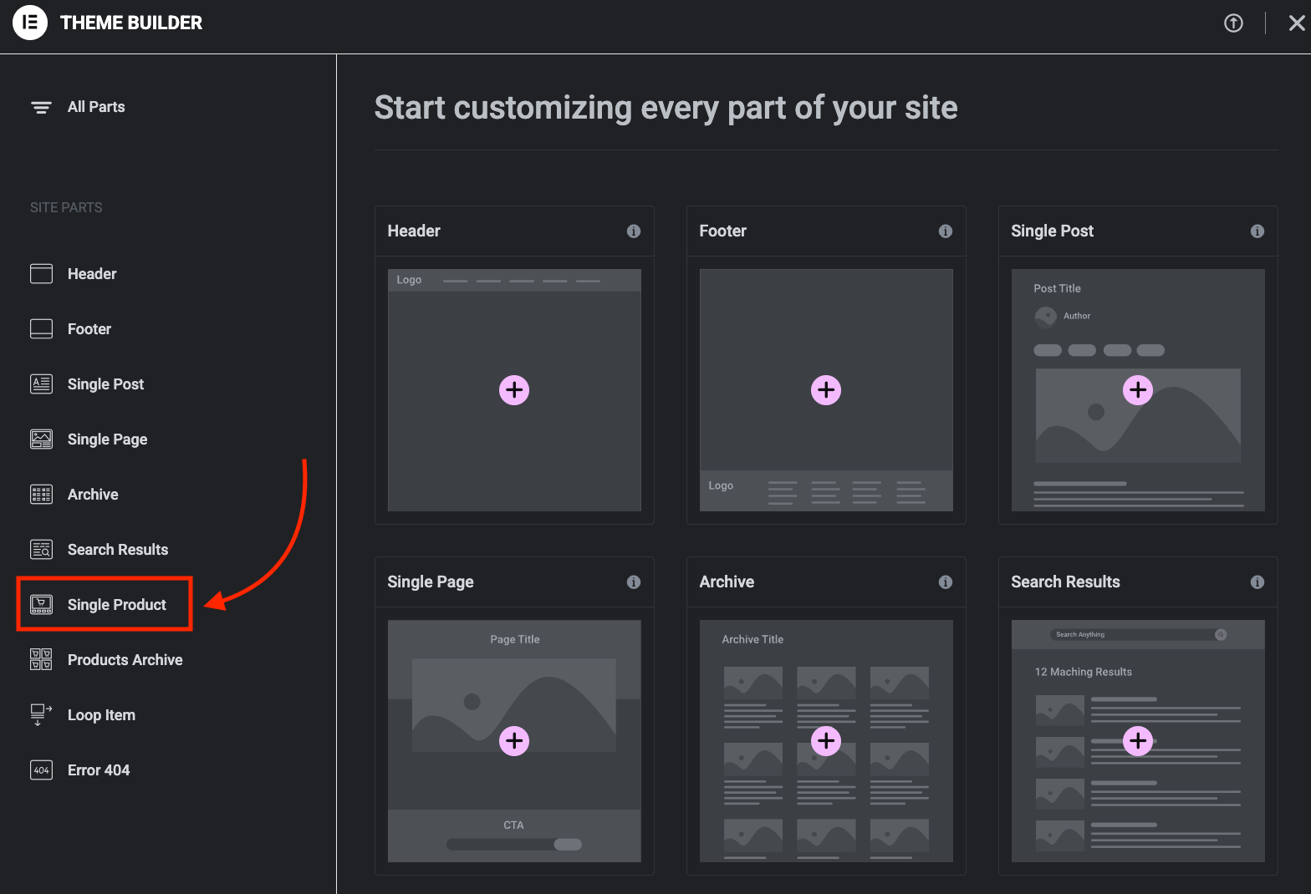Image resolution: width=1311 pixels, height=894 pixels.
Task: Add new Single Page template plus button
Action: tap(514, 741)
